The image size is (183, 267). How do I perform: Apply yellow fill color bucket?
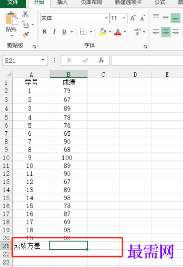[x=103, y=32]
